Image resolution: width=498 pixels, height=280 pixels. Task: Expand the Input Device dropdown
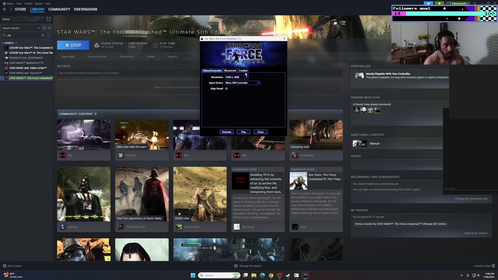258,83
